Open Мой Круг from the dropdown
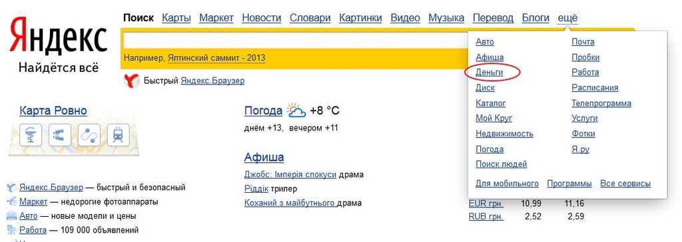 494,118
